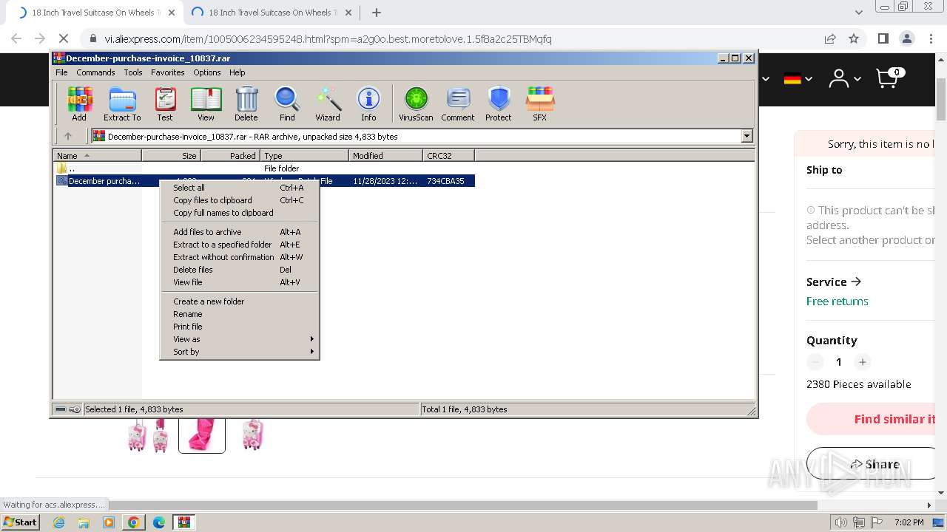Open the German flag country selector

point(798,78)
